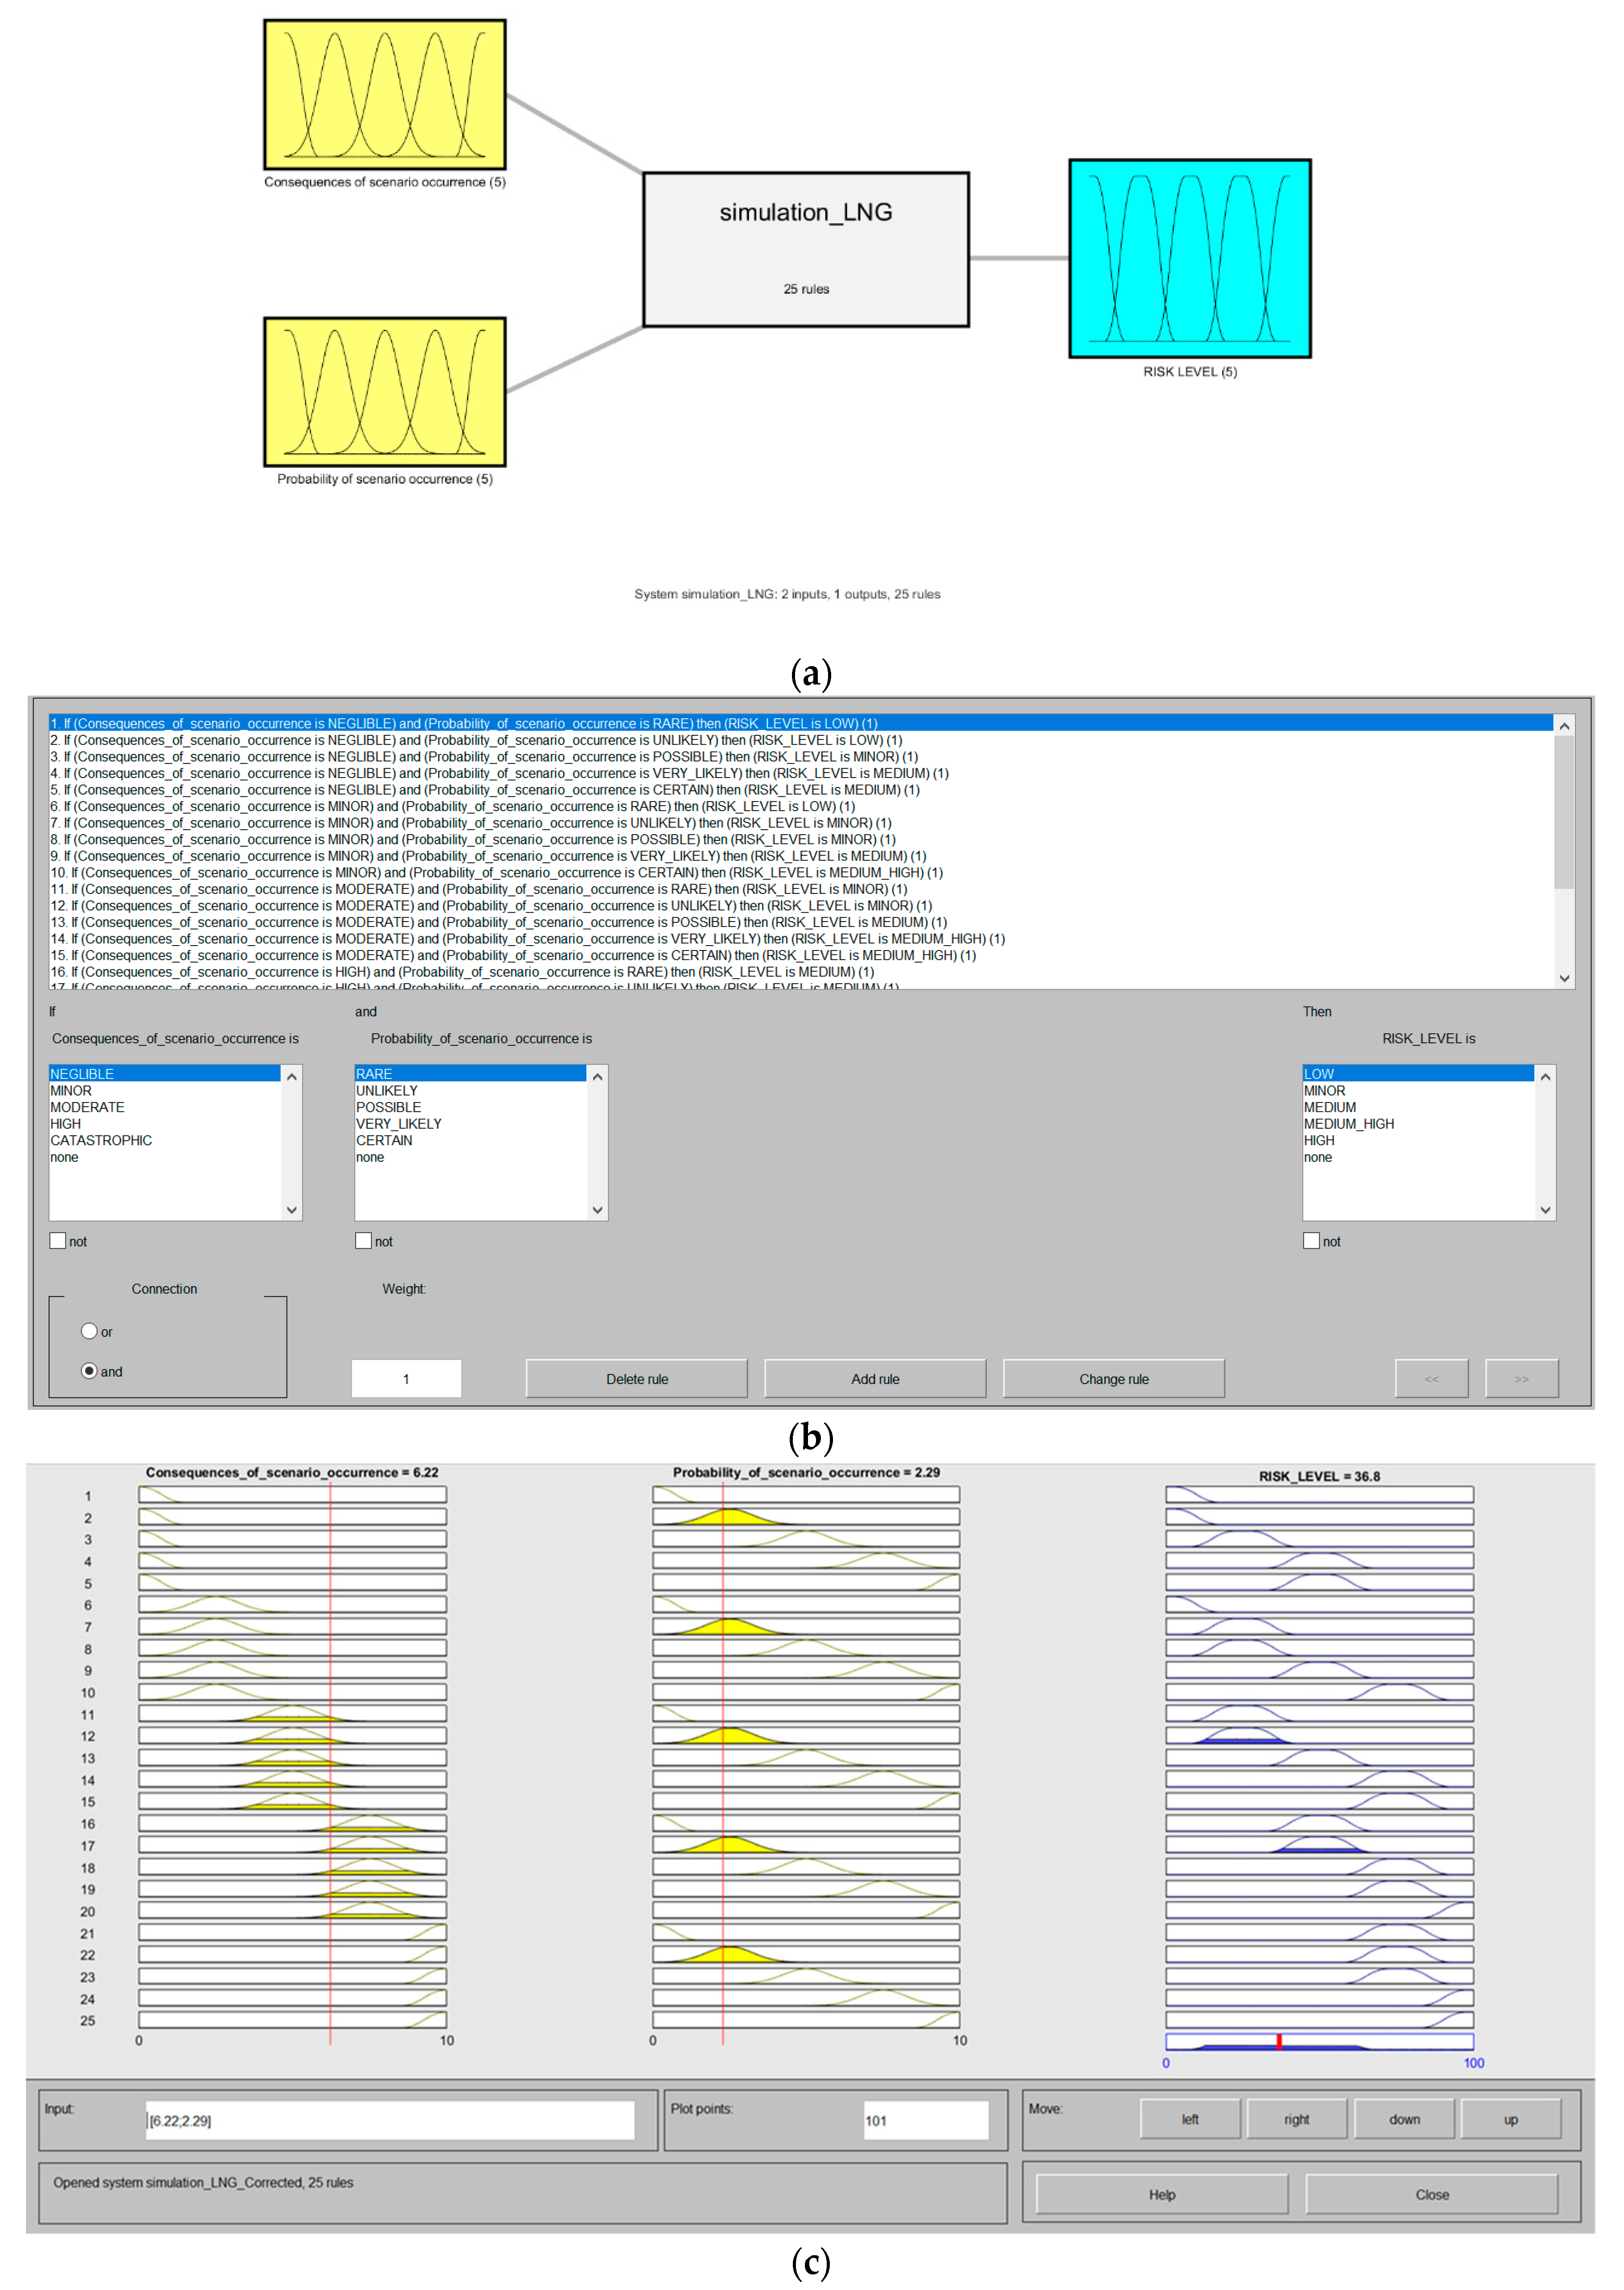Image resolution: width=1624 pixels, height=2290 pixels.
Task: Click the Probability of scenario occurrence input block
Action: [x=384, y=392]
